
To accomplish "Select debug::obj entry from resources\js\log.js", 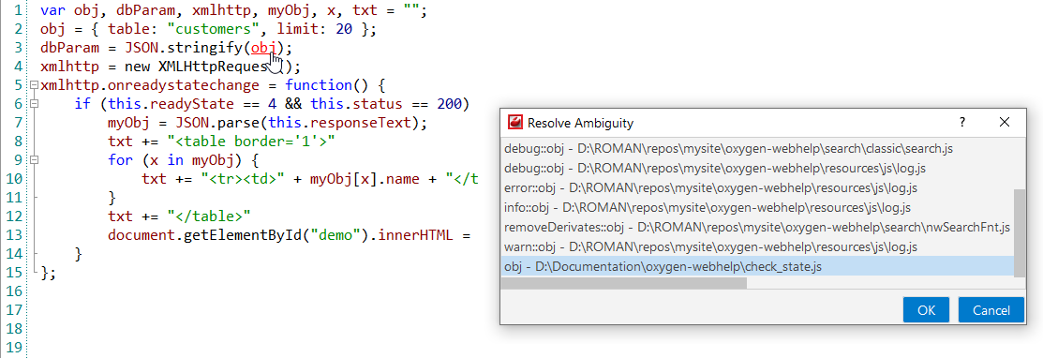I will pyautogui.click(x=757, y=169).
